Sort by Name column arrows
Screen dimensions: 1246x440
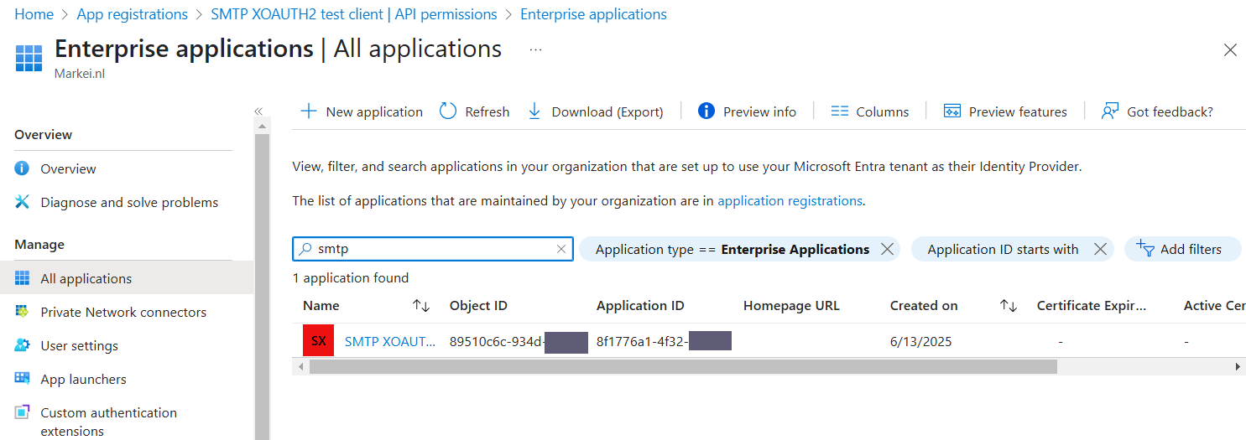click(x=421, y=306)
